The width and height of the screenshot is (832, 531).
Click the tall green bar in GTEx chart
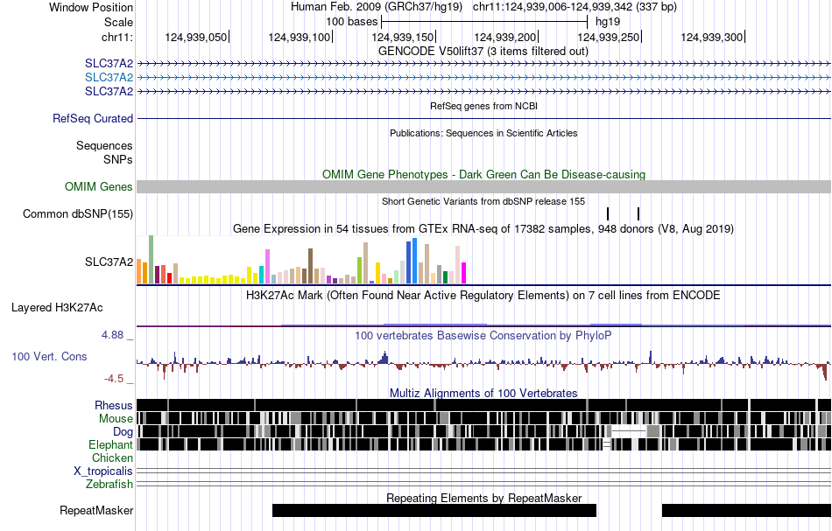151,260
